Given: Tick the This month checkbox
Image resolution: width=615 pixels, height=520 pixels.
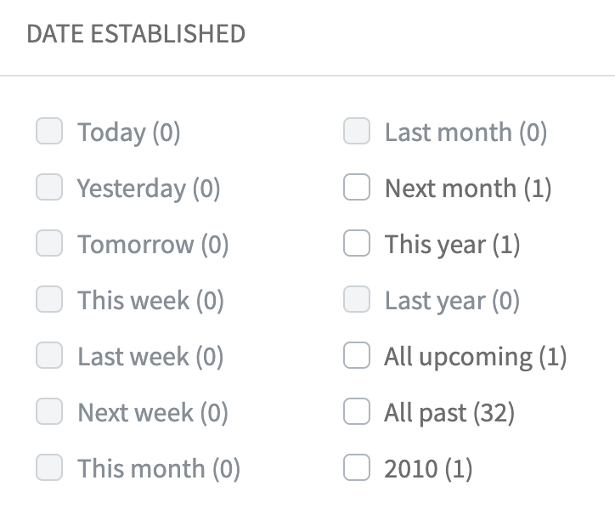Looking at the screenshot, I should tap(49, 468).
